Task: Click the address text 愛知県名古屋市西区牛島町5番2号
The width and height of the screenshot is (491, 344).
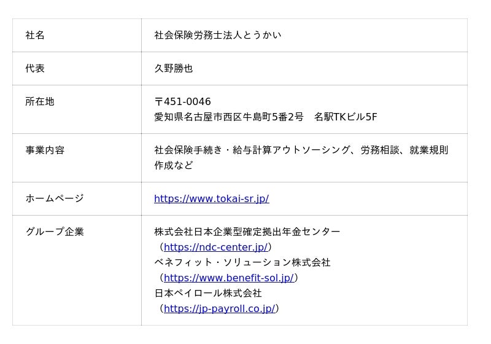Action: click(228, 117)
